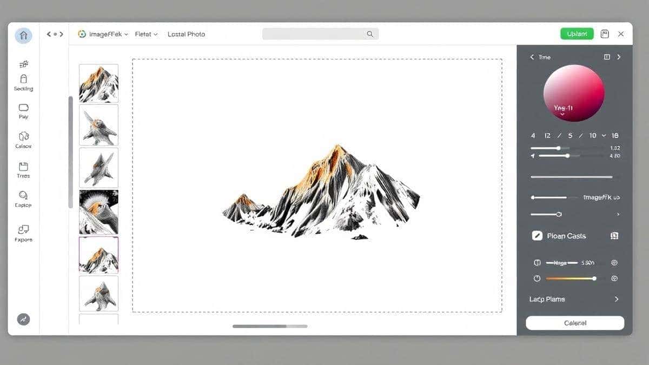The height and width of the screenshot is (365, 649).
Task: Click the search input field
Action: coord(320,34)
